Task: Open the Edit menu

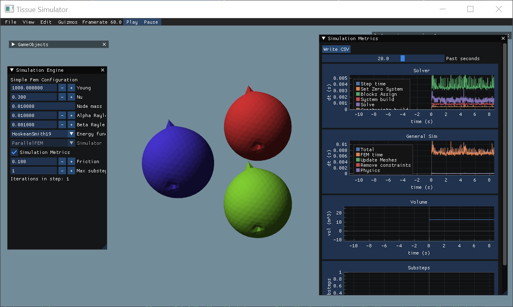Action: click(x=45, y=22)
